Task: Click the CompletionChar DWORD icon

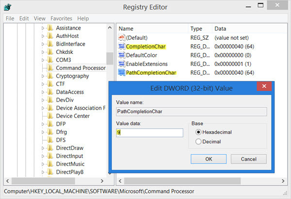Action: click(x=121, y=46)
